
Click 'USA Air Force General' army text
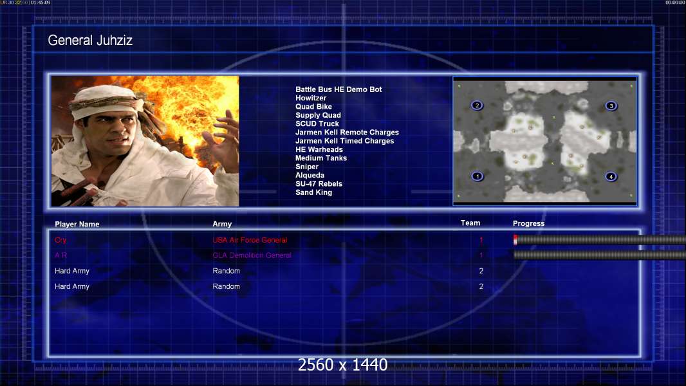point(250,240)
